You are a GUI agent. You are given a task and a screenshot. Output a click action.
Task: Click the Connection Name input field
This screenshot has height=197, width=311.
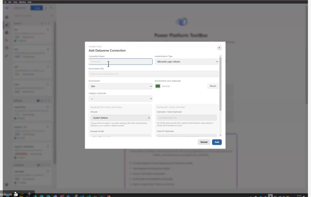(x=121, y=62)
